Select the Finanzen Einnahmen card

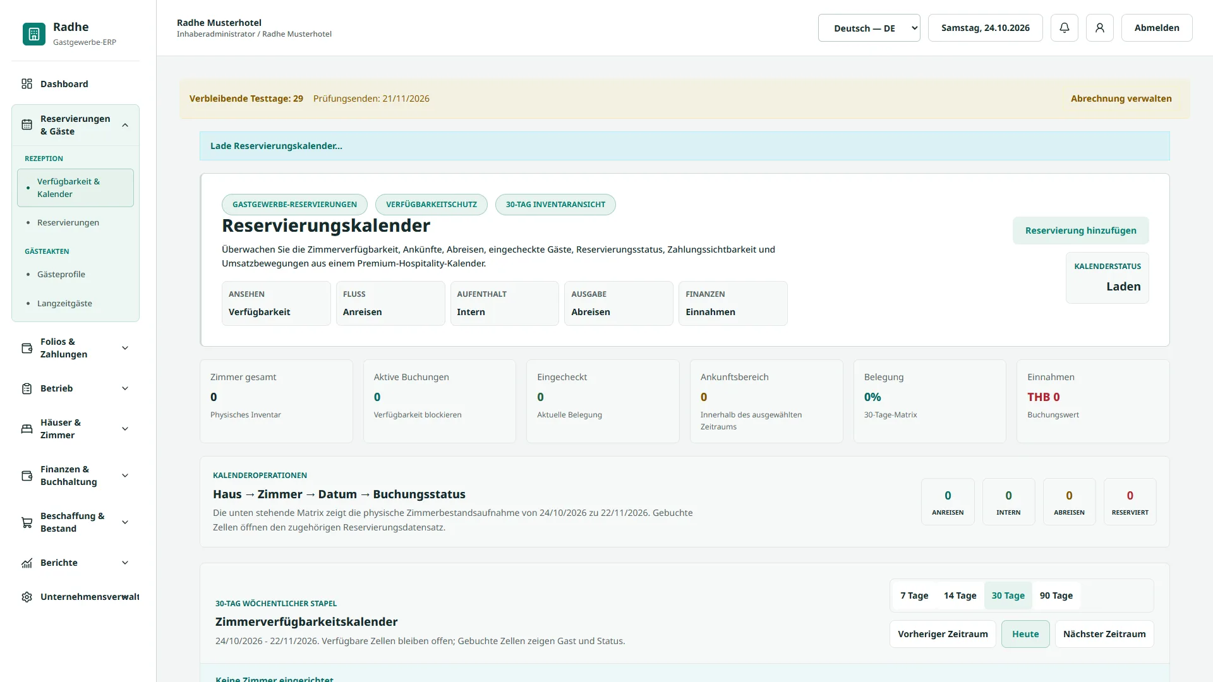pos(733,303)
